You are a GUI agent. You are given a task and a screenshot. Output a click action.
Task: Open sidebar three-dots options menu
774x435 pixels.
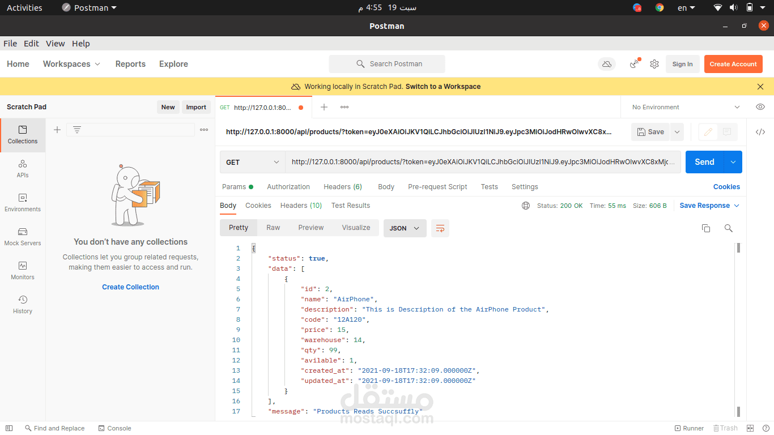204,130
